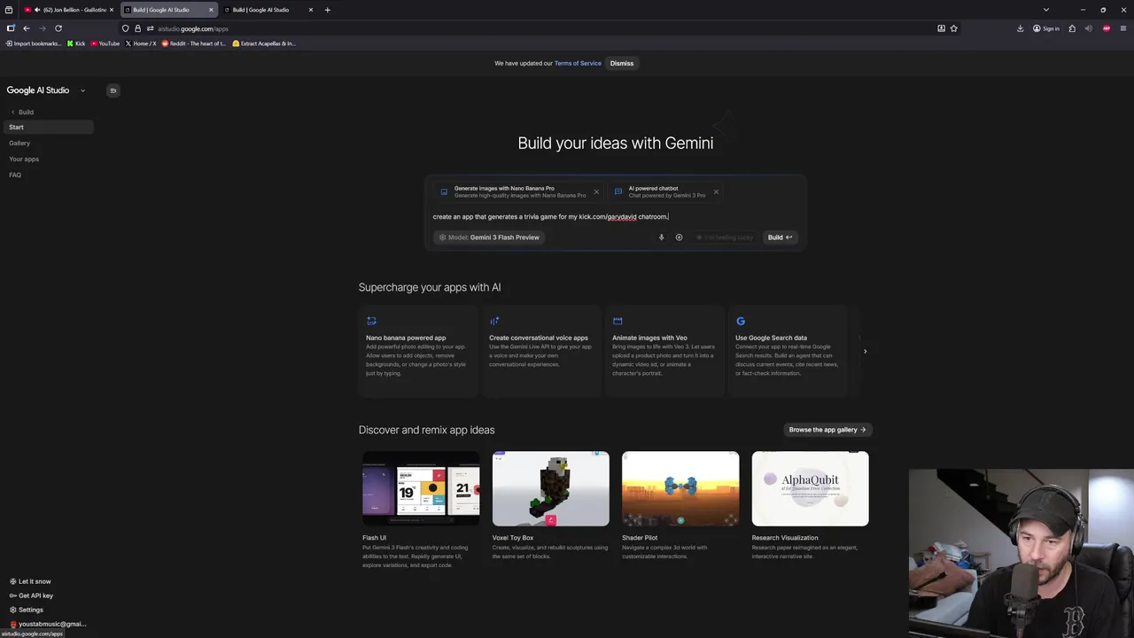Mute the playing YouTube tab audio
This screenshot has height=638, width=1134.
pyautogui.click(x=37, y=10)
